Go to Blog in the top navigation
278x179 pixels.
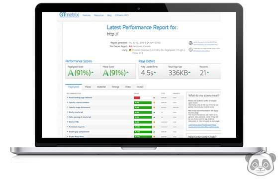coord(109,15)
